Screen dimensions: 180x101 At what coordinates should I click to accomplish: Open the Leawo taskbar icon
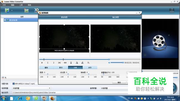tap(52, 99)
